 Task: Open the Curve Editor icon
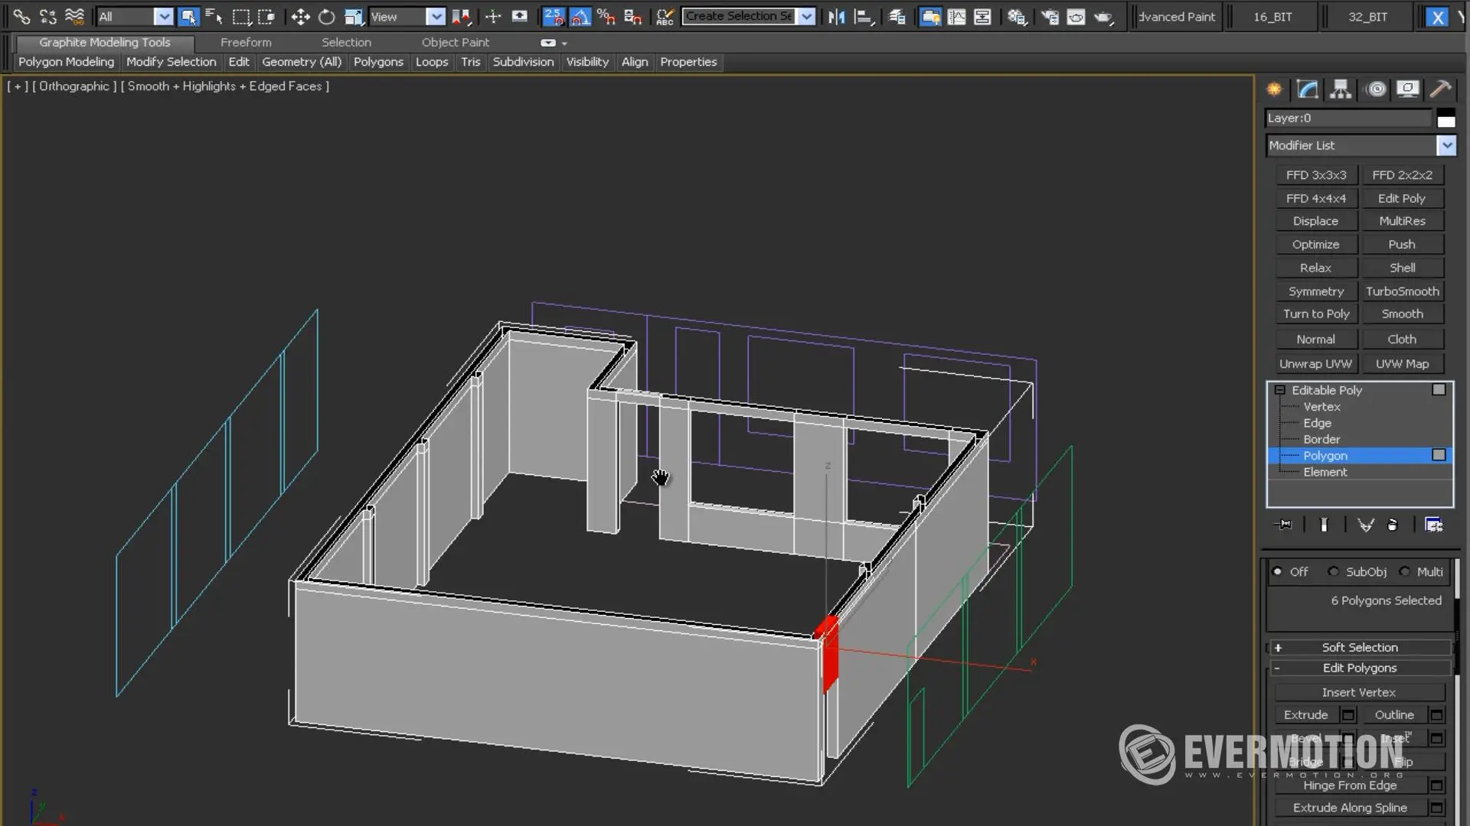coord(957,16)
